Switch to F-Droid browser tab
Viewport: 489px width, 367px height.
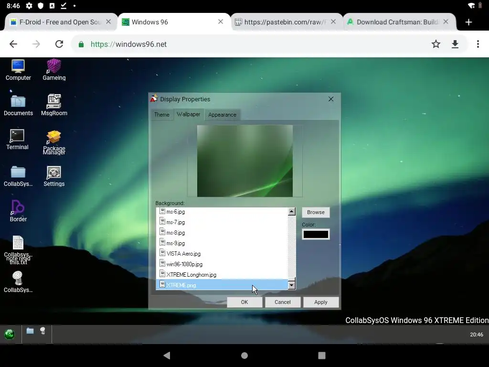click(60, 22)
